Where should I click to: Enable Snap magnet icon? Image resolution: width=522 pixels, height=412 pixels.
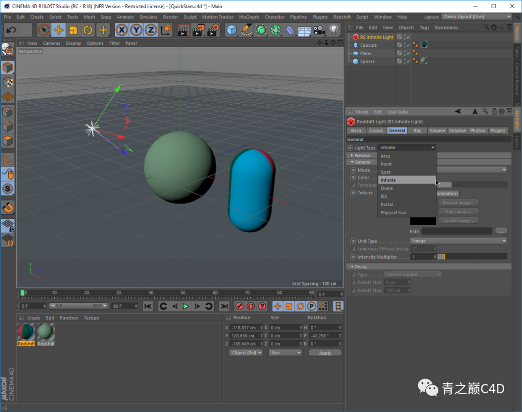(x=8, y=207)
